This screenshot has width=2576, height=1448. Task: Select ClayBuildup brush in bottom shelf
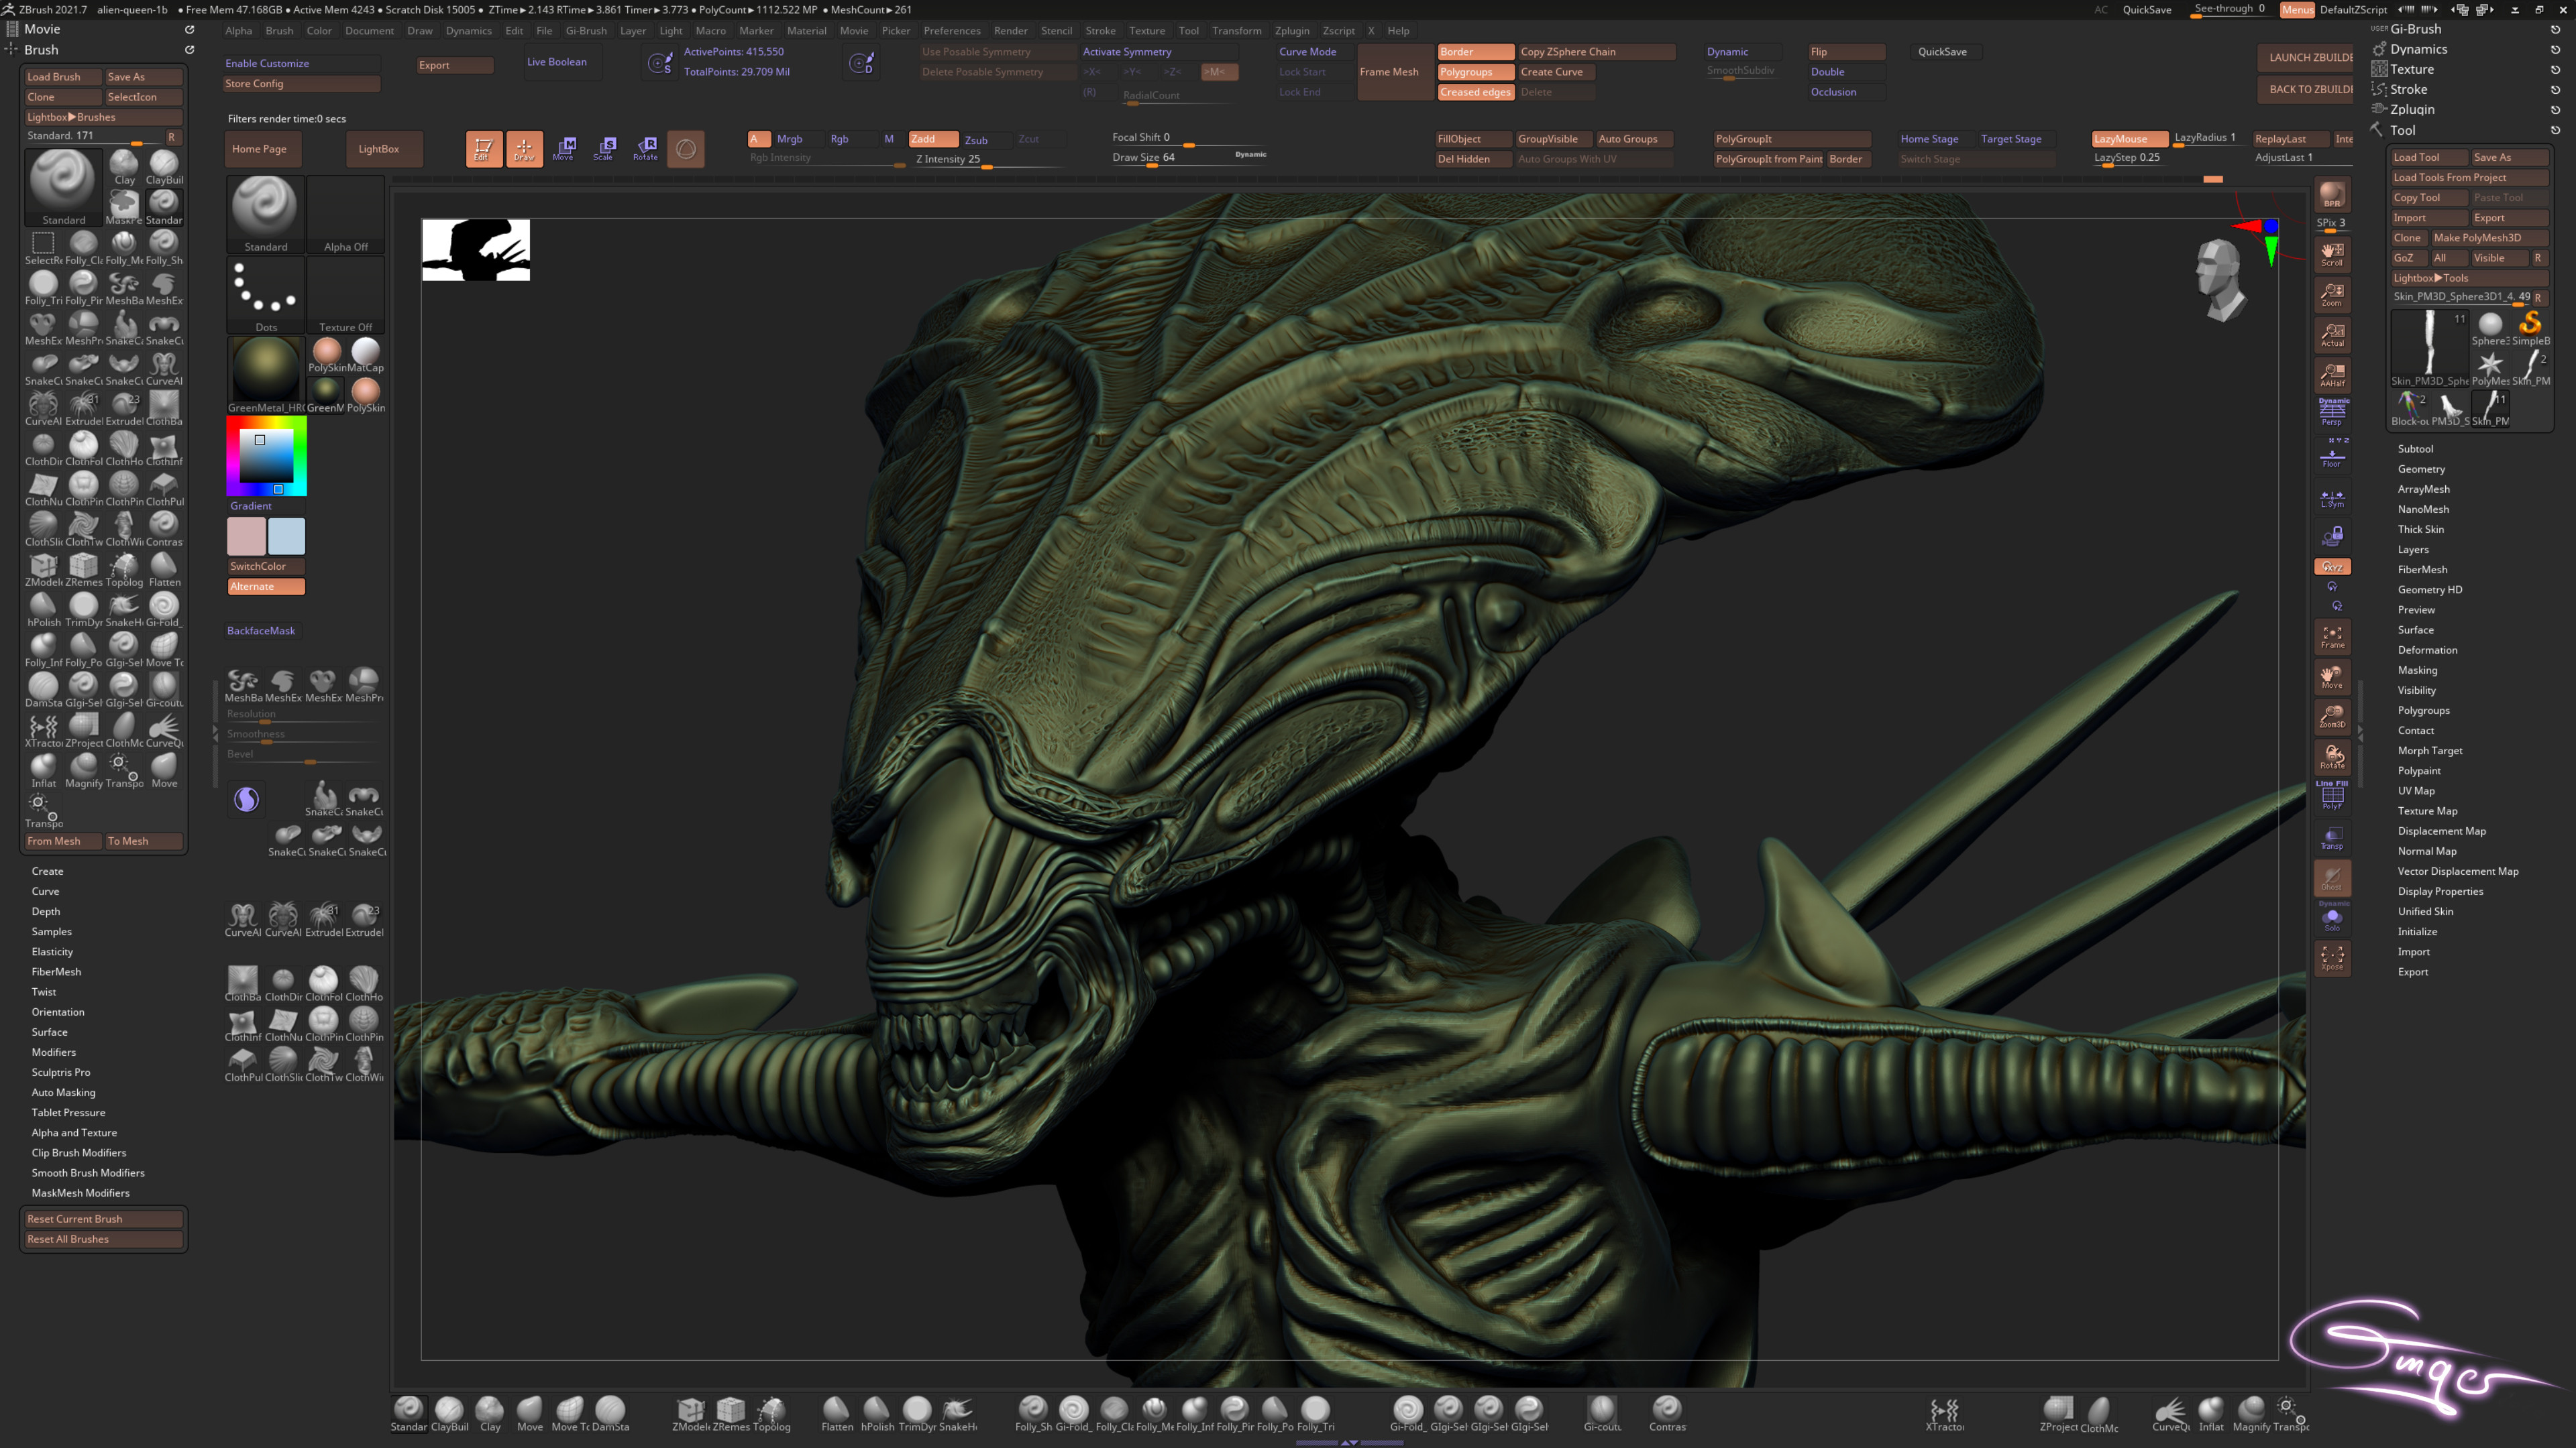[449, 1413]
